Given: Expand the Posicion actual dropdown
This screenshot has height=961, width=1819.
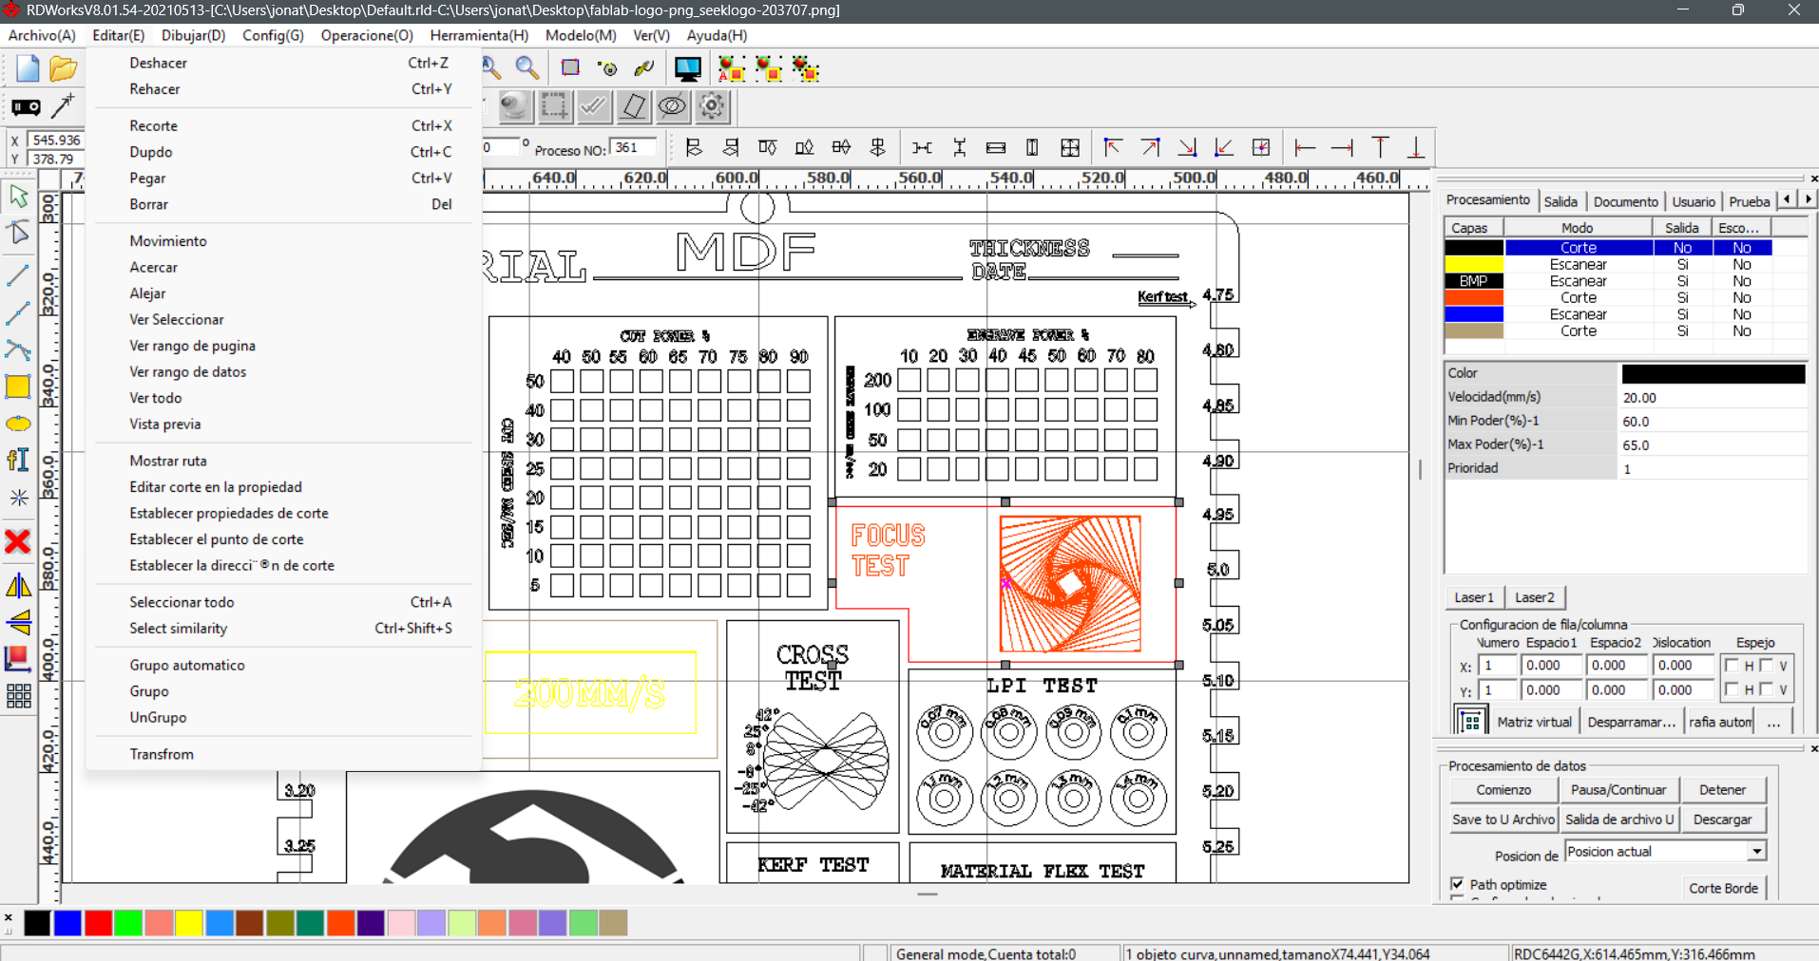Looking at the screenshot, I should click(x=1757, y=852).
